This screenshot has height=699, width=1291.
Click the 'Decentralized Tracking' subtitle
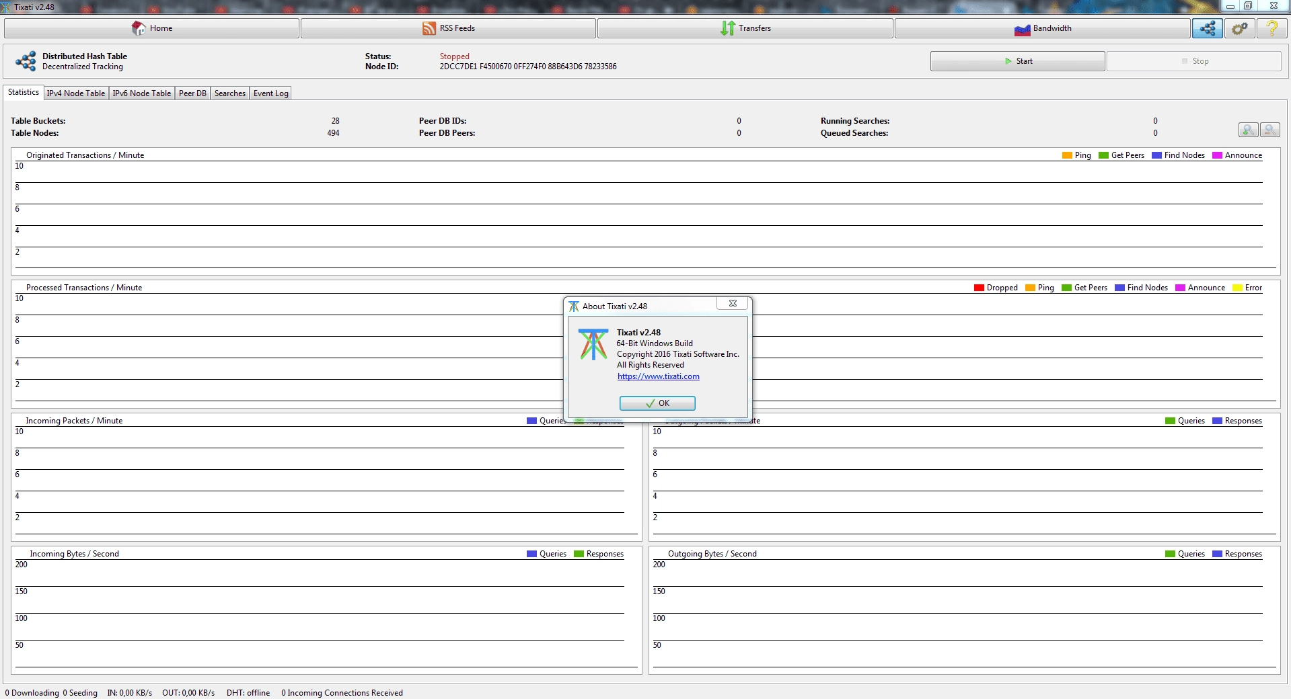tap(83, 67)
